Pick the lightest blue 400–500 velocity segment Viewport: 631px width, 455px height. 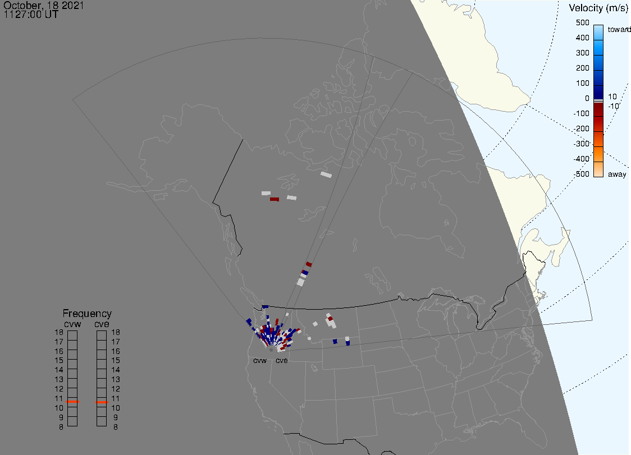tap(598, 32)
